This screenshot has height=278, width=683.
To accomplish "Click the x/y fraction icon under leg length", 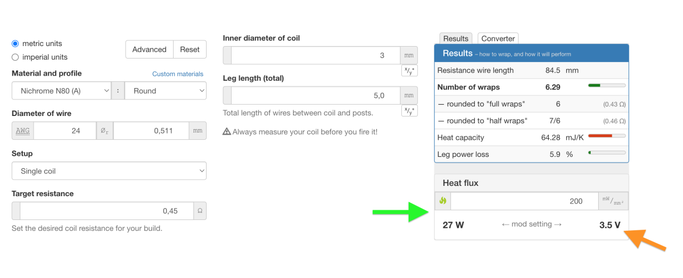I will pos(409,111).
